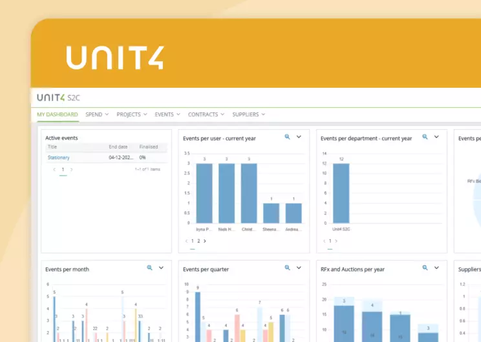481x342 pixels.
Task: Click previous arrow in Events per user pager
Action: [186, 241]
